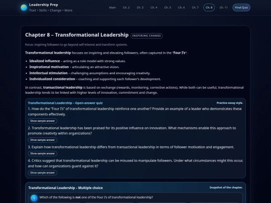This screenshot has width=271, height=203.
Task: Show sample answer for manipulation critics question
Action: click(x=43, y=172)
